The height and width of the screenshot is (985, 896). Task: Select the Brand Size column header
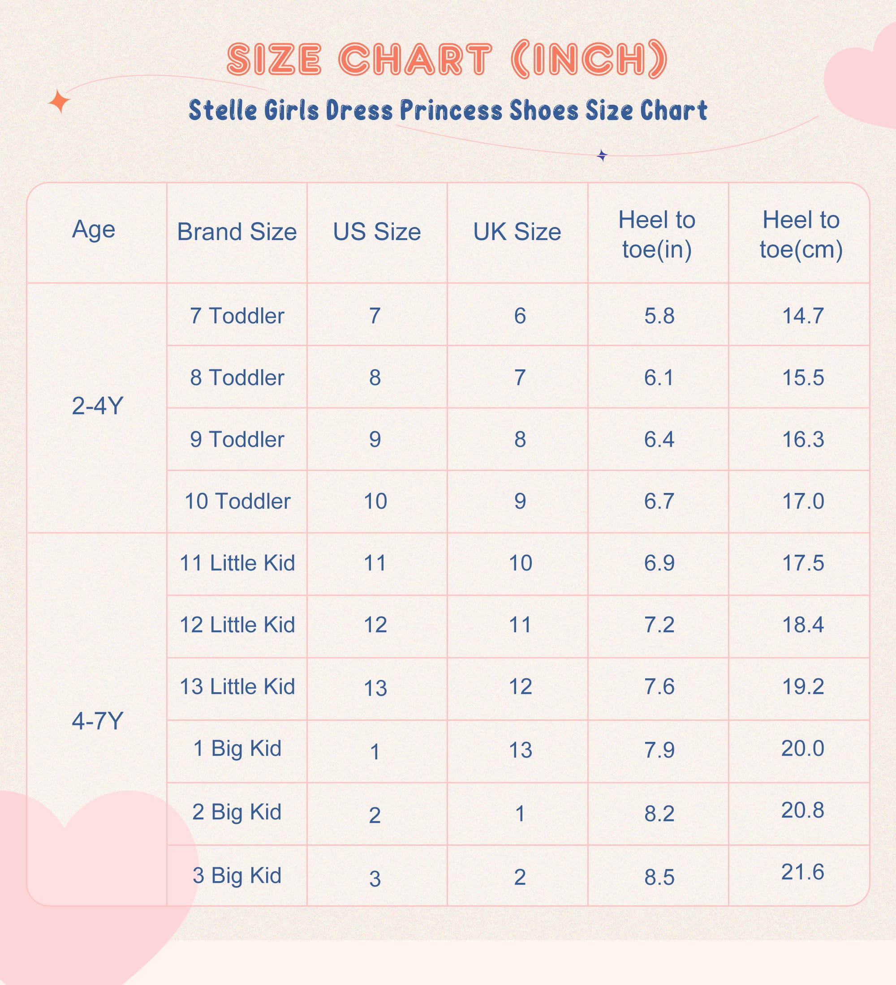[237, 231]
